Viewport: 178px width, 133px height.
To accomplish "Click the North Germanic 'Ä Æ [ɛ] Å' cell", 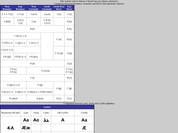I will click(47, 21).
